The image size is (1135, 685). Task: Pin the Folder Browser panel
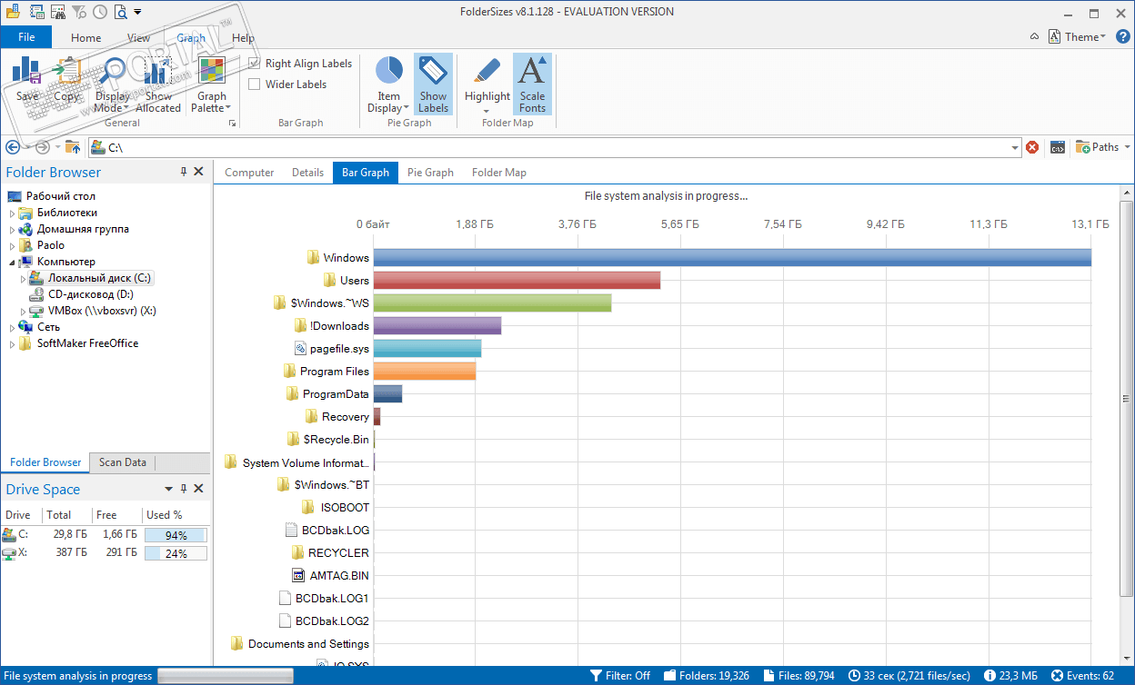pos(184,172)
